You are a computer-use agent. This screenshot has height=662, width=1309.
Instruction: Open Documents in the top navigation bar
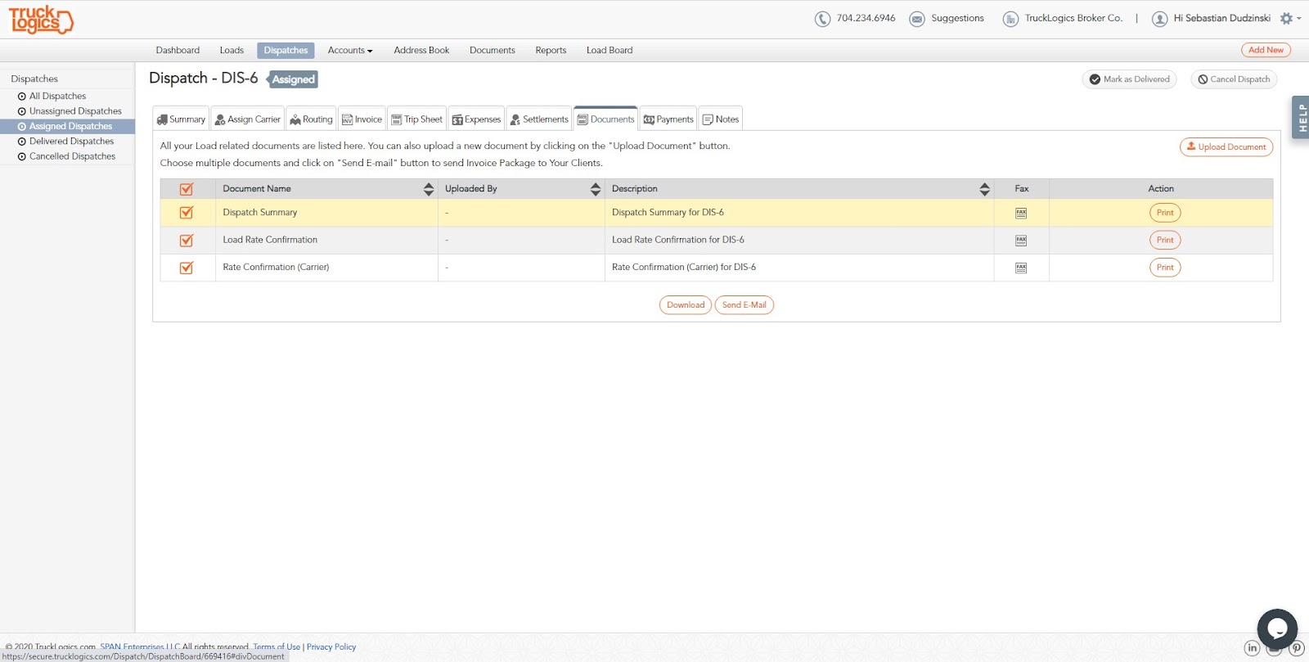pyautogui.click(x=493, y=51)
